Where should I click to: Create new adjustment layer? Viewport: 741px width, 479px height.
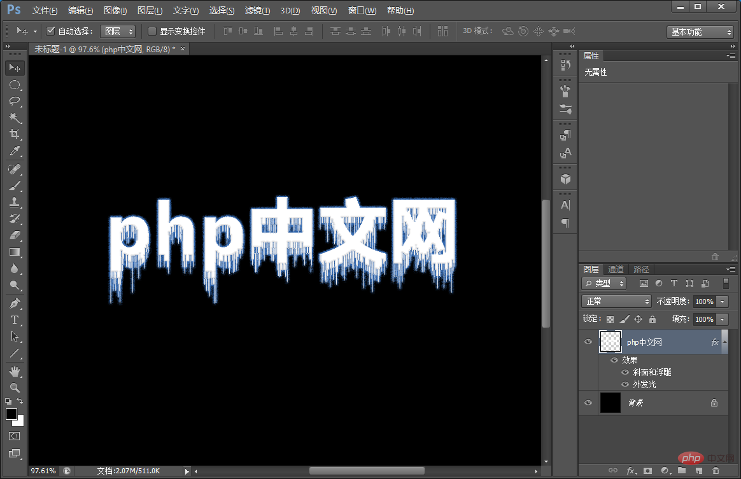click(665, 471)
